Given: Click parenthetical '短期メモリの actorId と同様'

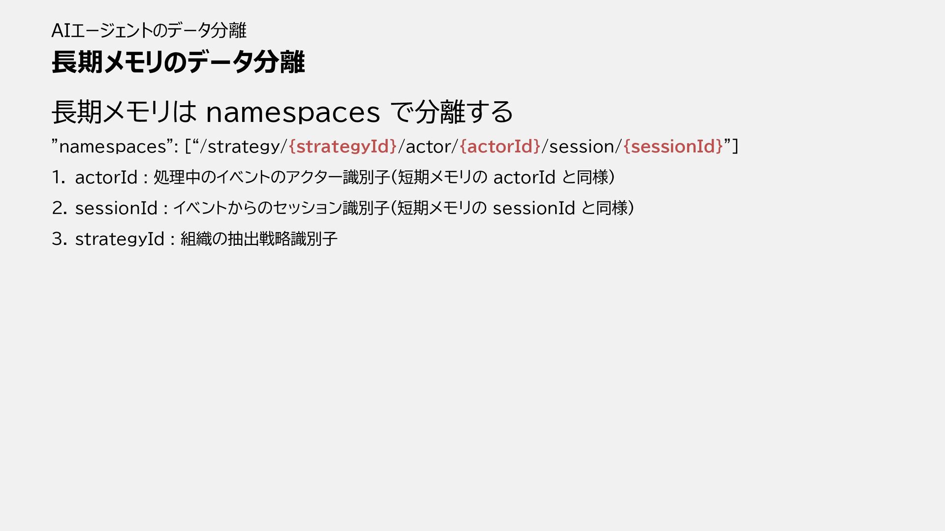Looking at the screenshot, I should pyautogui.click(x=503, y=177).
